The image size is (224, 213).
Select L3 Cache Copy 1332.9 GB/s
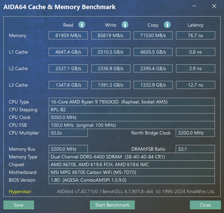153,85
